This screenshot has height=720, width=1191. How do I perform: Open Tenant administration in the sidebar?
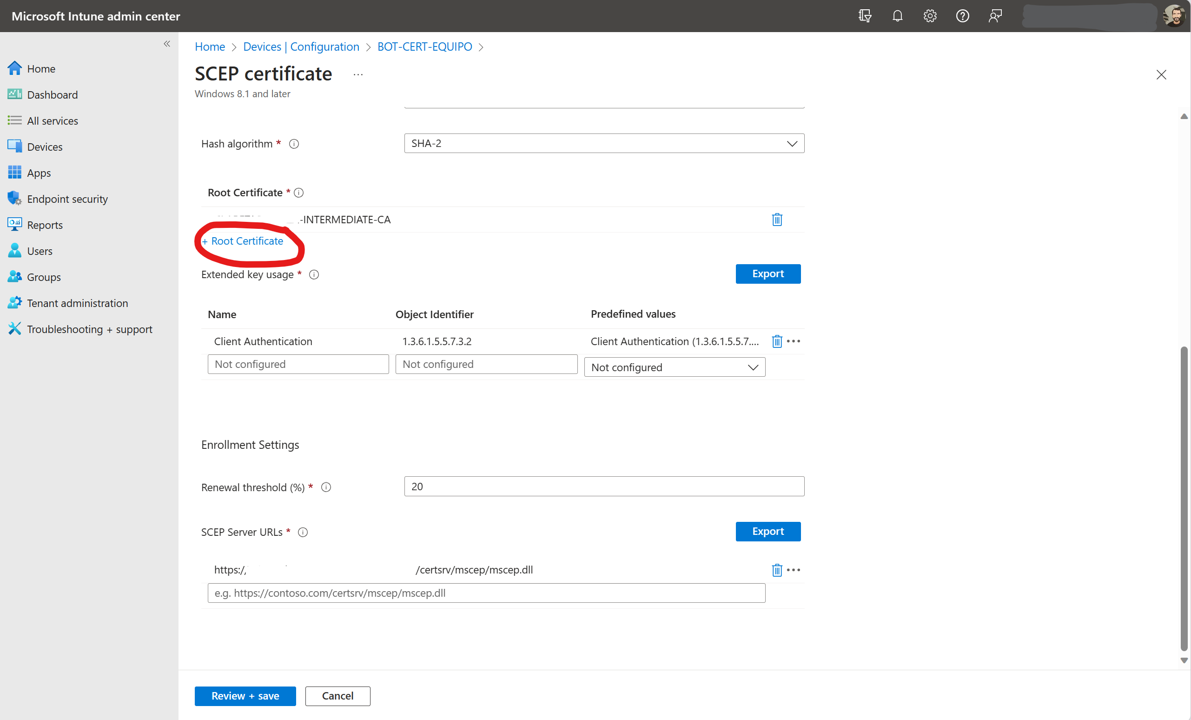[77, 303]
